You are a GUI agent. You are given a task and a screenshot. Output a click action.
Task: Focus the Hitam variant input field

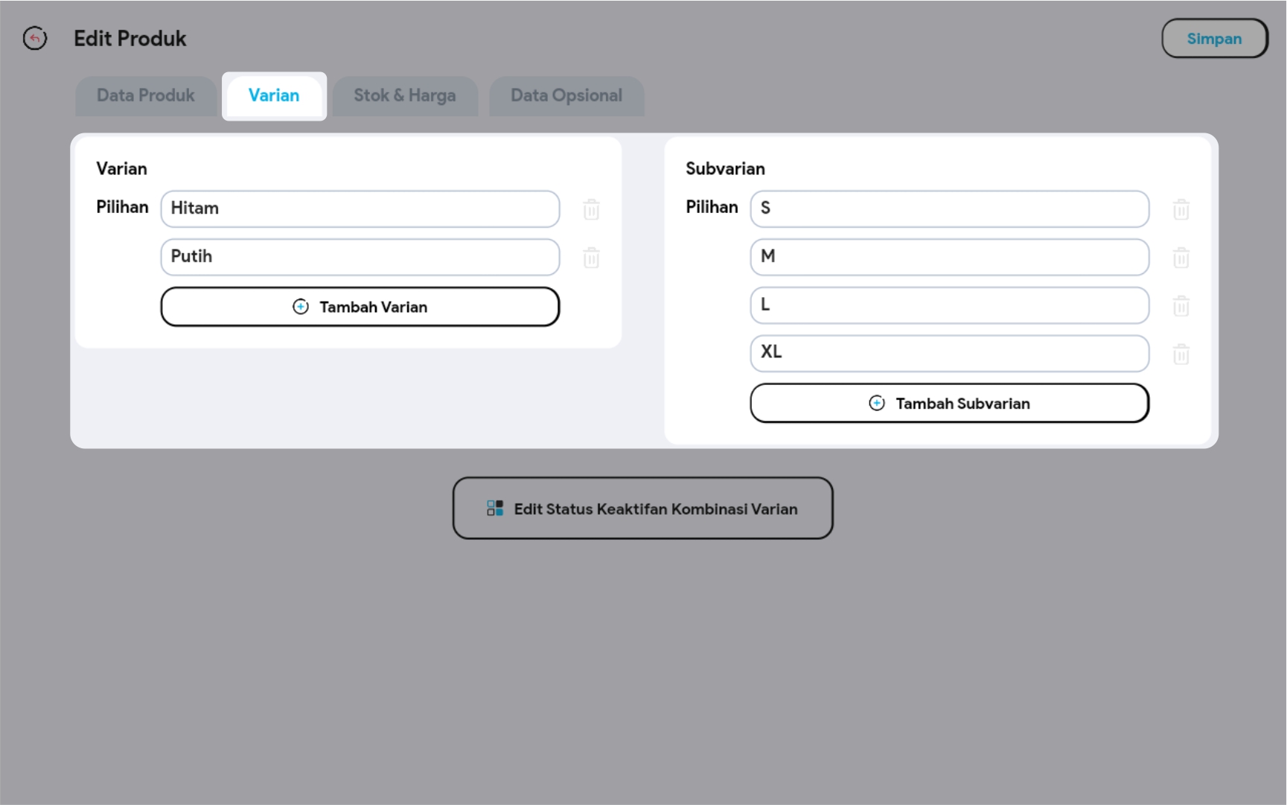[x=360, y=209]
